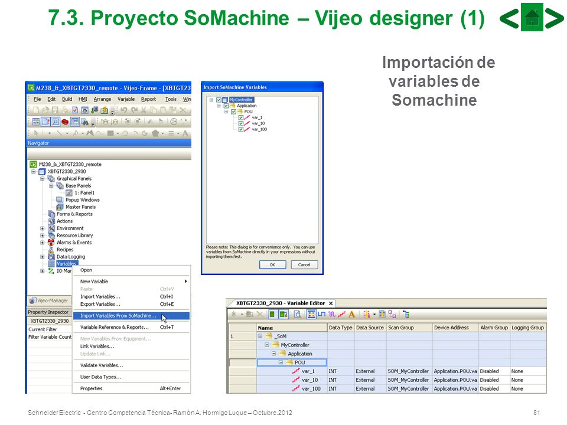Viewport: 567px width, 425px height.
Task: Uncheck the Application checkbox in import dialog
Action: [x=226, y=106]
